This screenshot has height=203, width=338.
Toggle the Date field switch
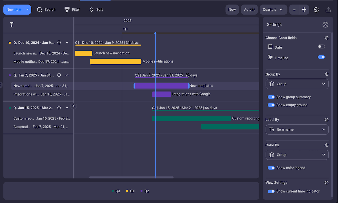321,47
